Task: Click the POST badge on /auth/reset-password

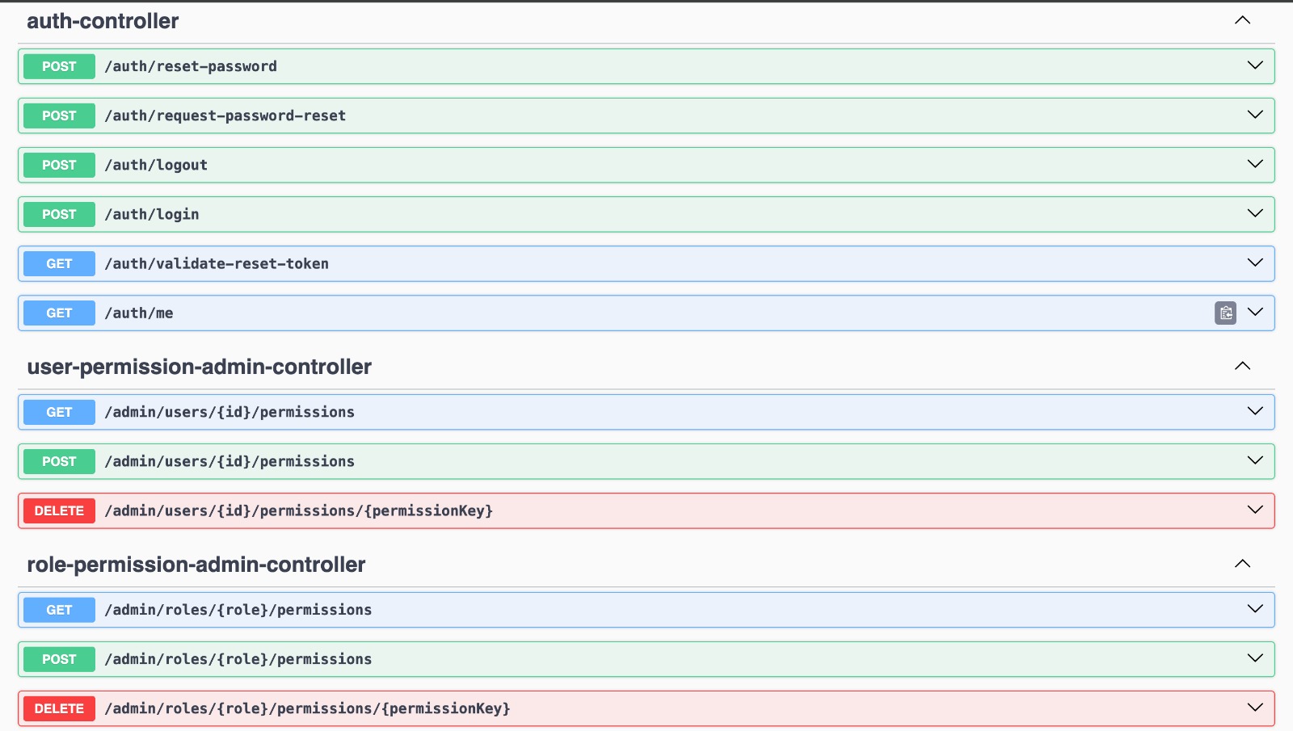Action: coord(58,66)
